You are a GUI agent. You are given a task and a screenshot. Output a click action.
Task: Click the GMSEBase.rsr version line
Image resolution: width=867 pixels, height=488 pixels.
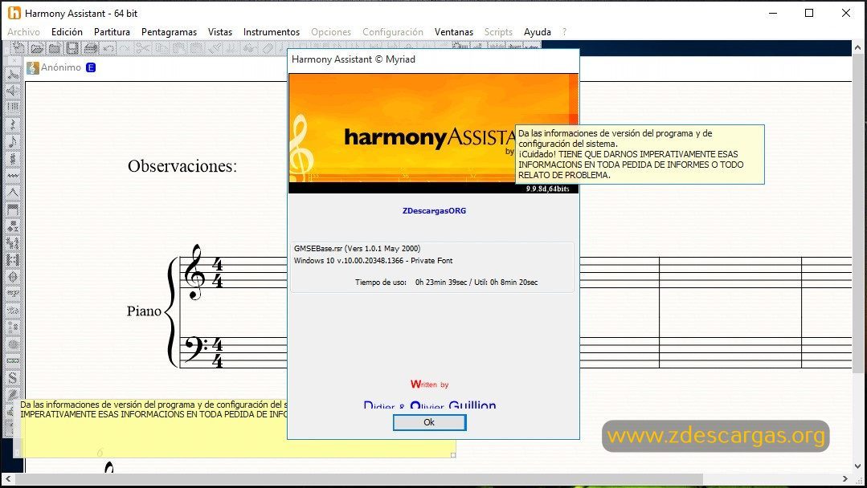(358, 249)
